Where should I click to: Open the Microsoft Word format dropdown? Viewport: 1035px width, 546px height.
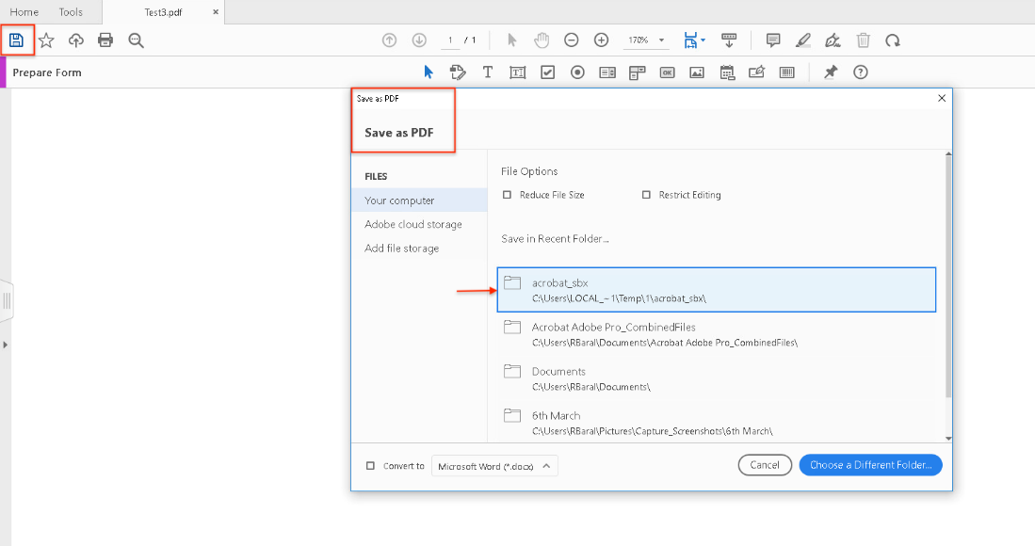tap(494, 466)
